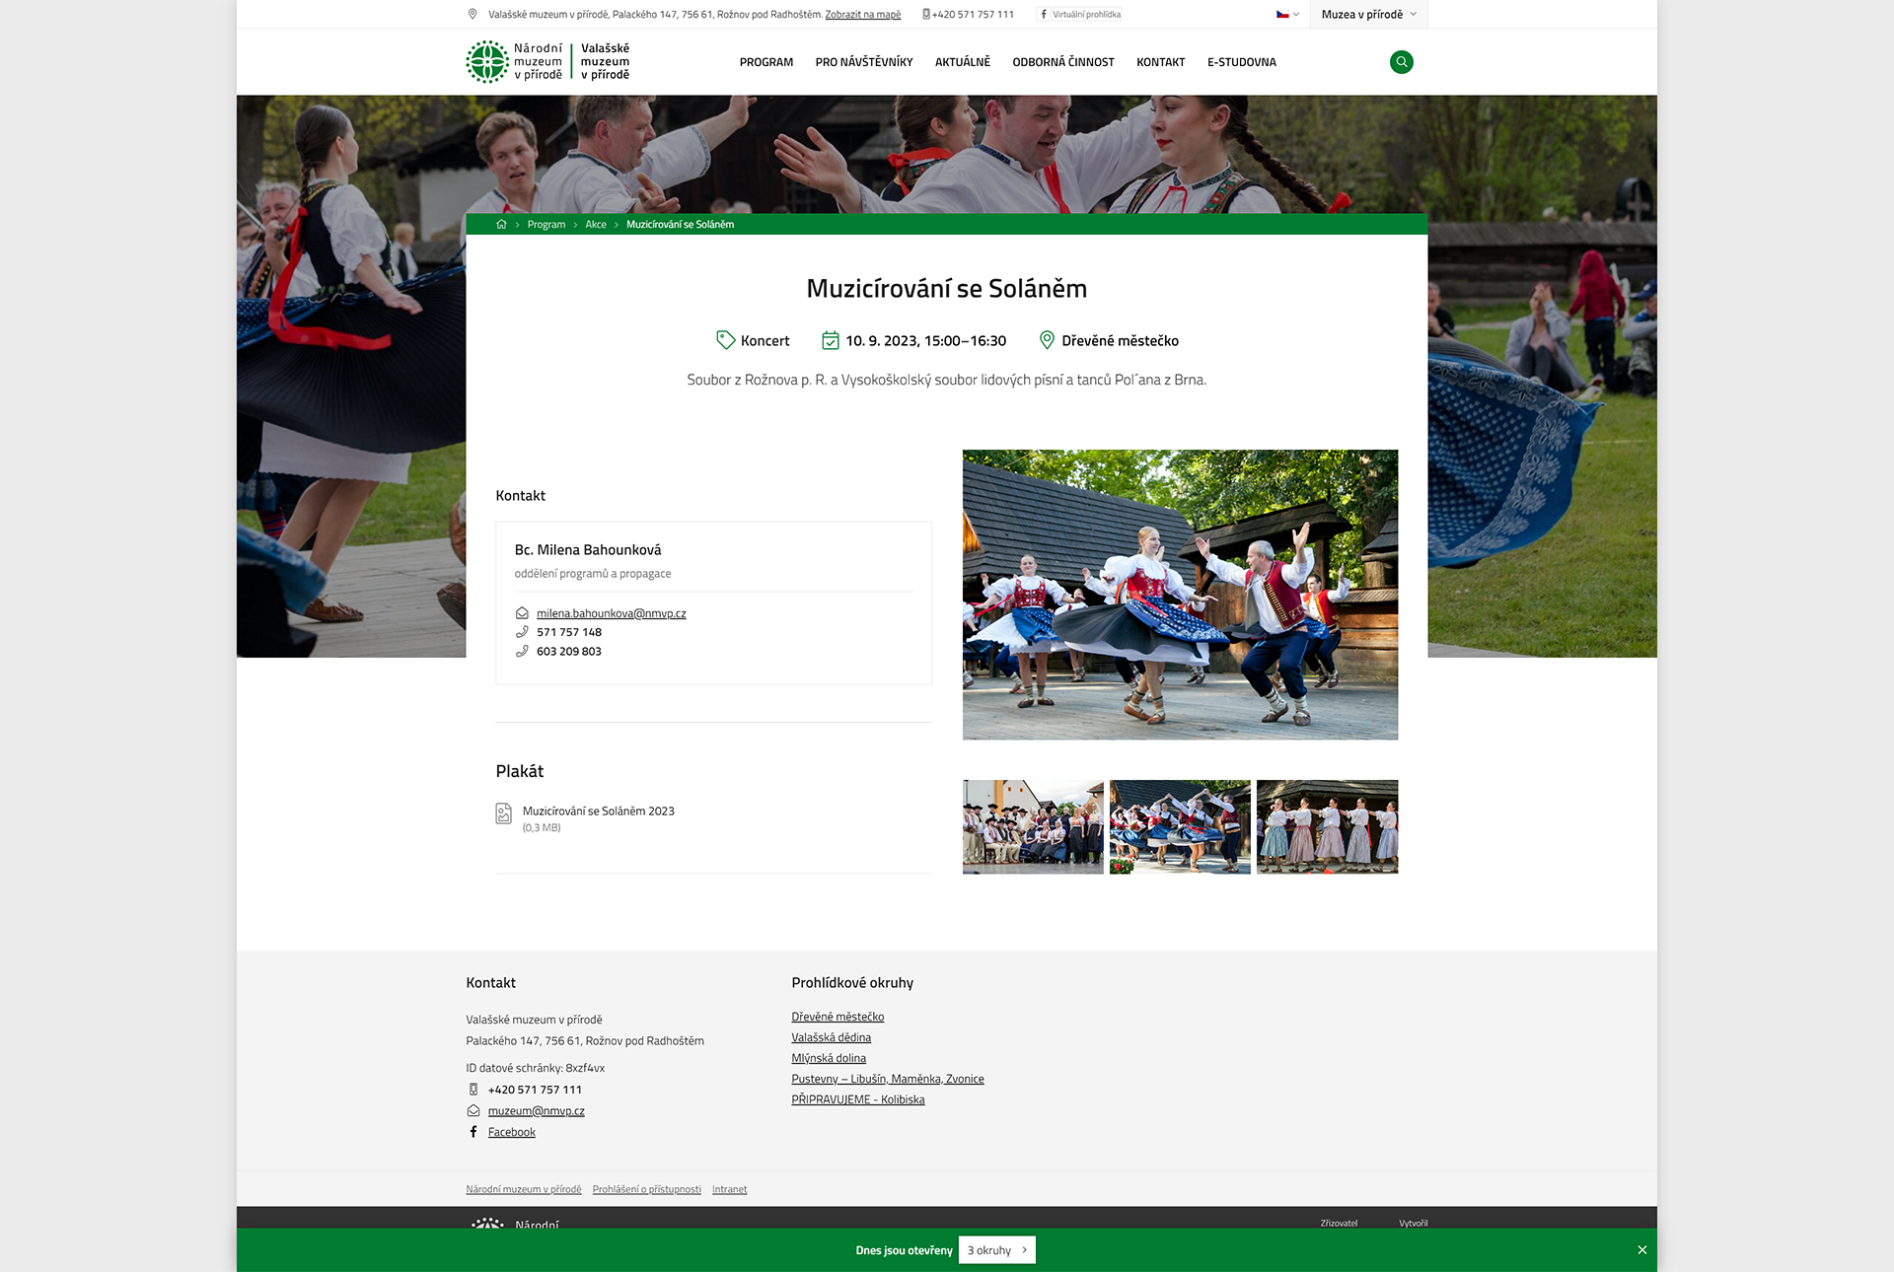Click the poster document file icon

coord(504,813)
